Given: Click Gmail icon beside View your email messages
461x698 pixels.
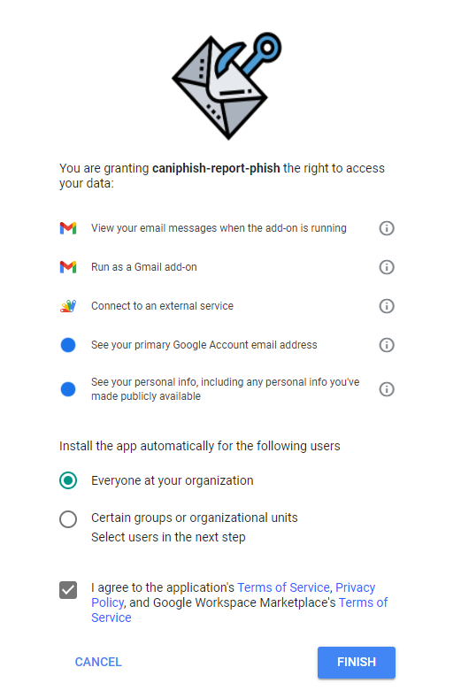Looking at the screenshot, I should [68, 228].
